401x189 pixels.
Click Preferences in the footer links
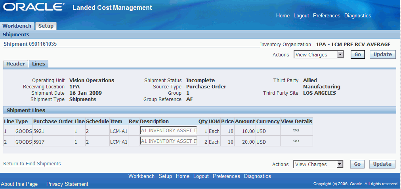click(226, 176)
